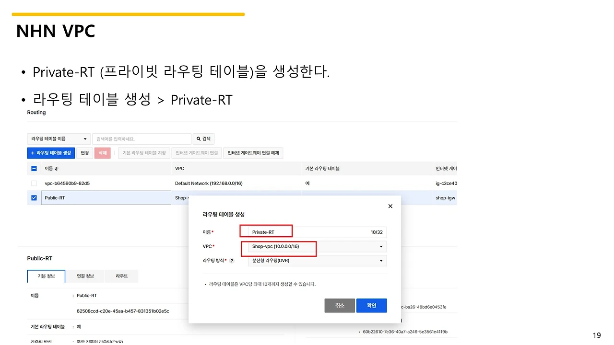Check the vpc-b64590b9-82d5 row checkbox

click(34, 183)
